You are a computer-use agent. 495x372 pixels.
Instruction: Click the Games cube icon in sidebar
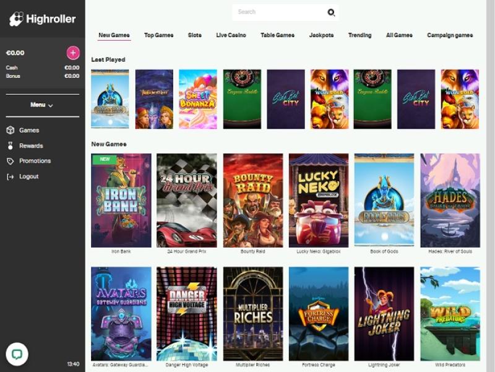(x=10, y=131)
